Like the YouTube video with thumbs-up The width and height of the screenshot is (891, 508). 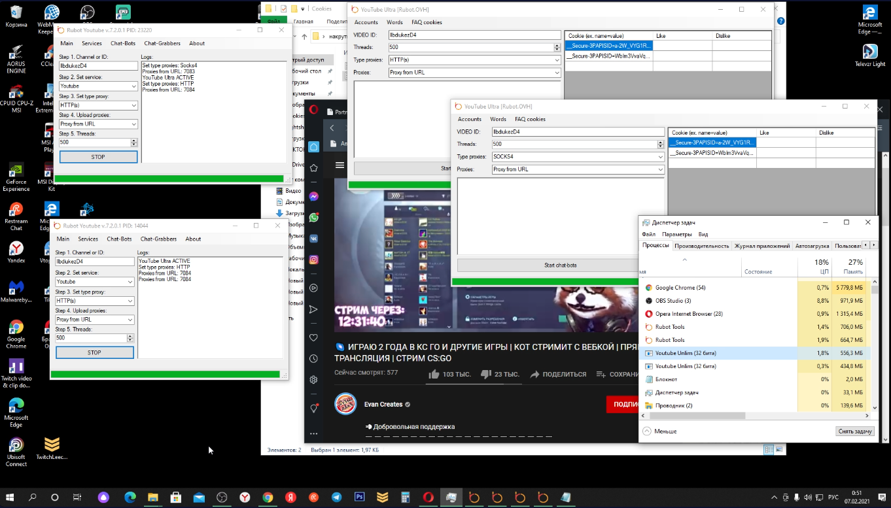[434, 374]
